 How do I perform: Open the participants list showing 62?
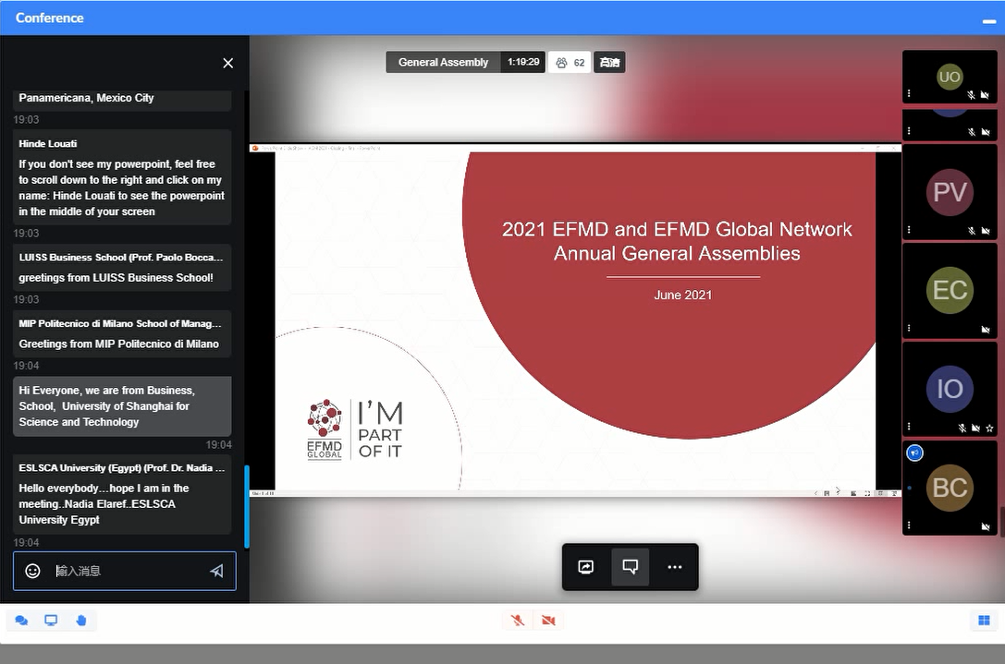[x=570, y=63]
